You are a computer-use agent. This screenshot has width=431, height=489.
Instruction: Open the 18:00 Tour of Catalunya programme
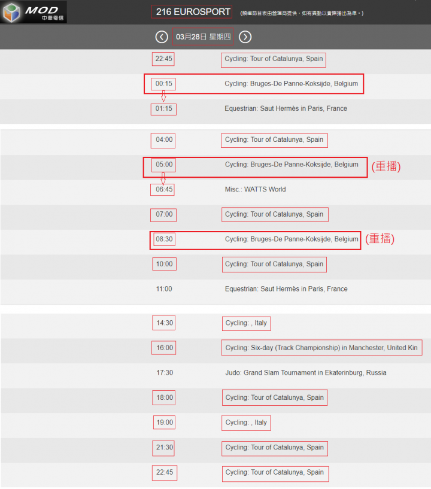tap(274, 397)
